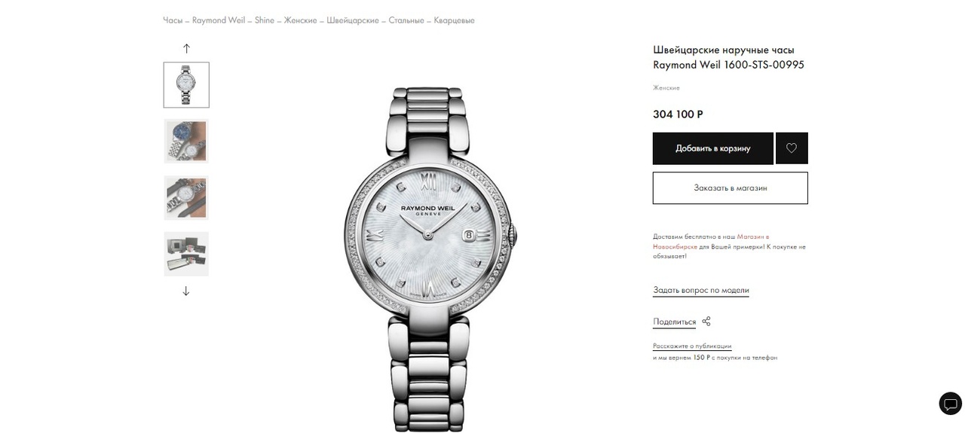This screenshot has width=965, height=433.
Task: Click the heart wishlist icon
Action: (792, 148)
